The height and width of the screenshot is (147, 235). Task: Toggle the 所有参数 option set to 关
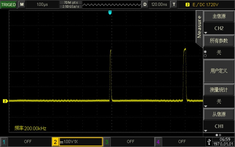(x=219, y=47)
